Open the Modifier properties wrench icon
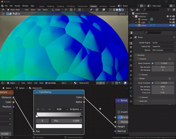 coord(131,75)
